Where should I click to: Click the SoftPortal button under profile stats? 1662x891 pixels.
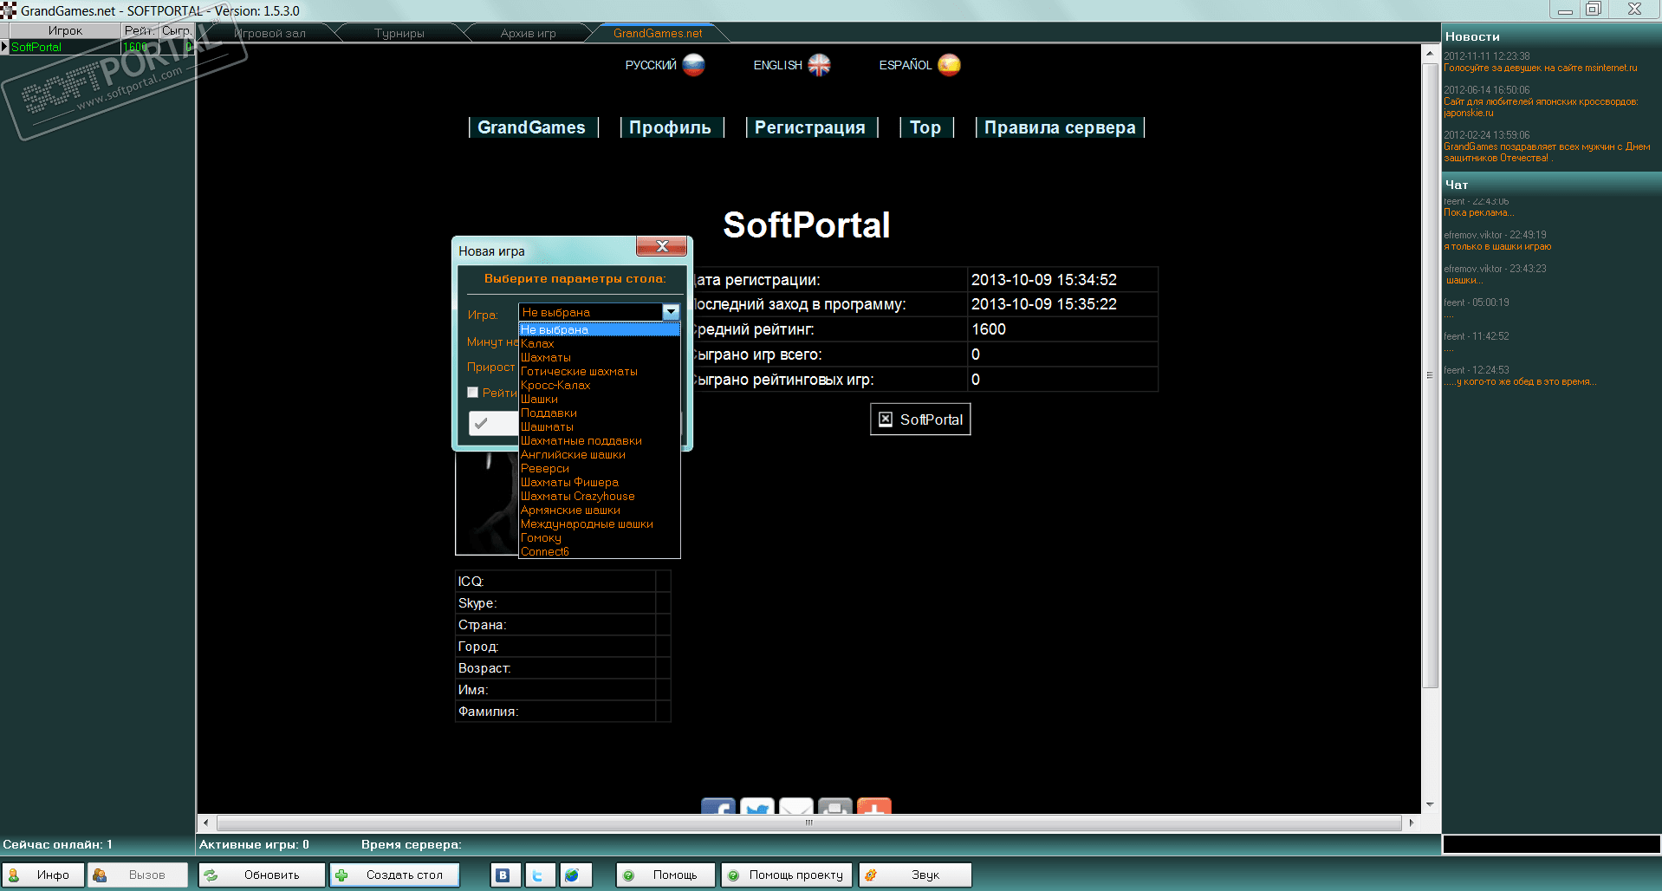pos(920,419)
